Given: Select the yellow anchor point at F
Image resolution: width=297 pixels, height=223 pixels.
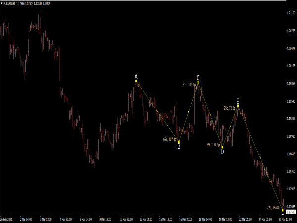Looking at the screenshot, I should (283, 210).
